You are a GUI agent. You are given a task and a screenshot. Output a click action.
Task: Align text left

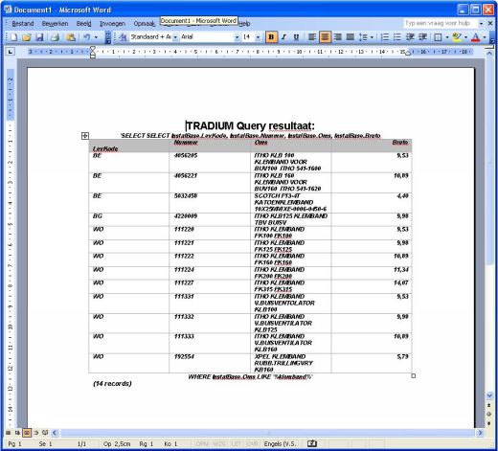point(312,37)
